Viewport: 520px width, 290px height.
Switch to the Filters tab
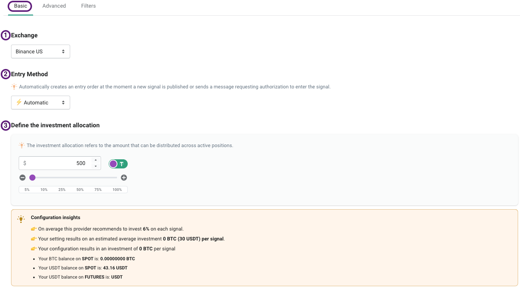click(88, 6)
